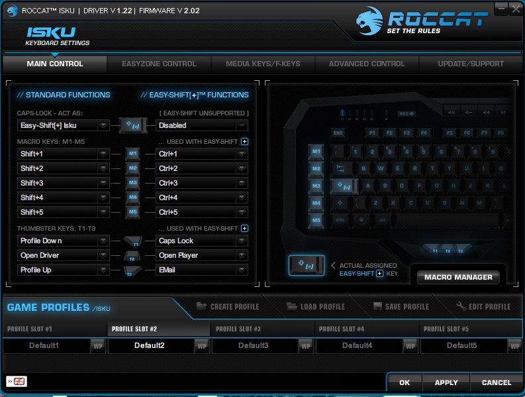Image resolution: width=525 pixels, height=397 pixels.
Task: Select Profile Slot #3 tab
Action: [x=263, y=329]
